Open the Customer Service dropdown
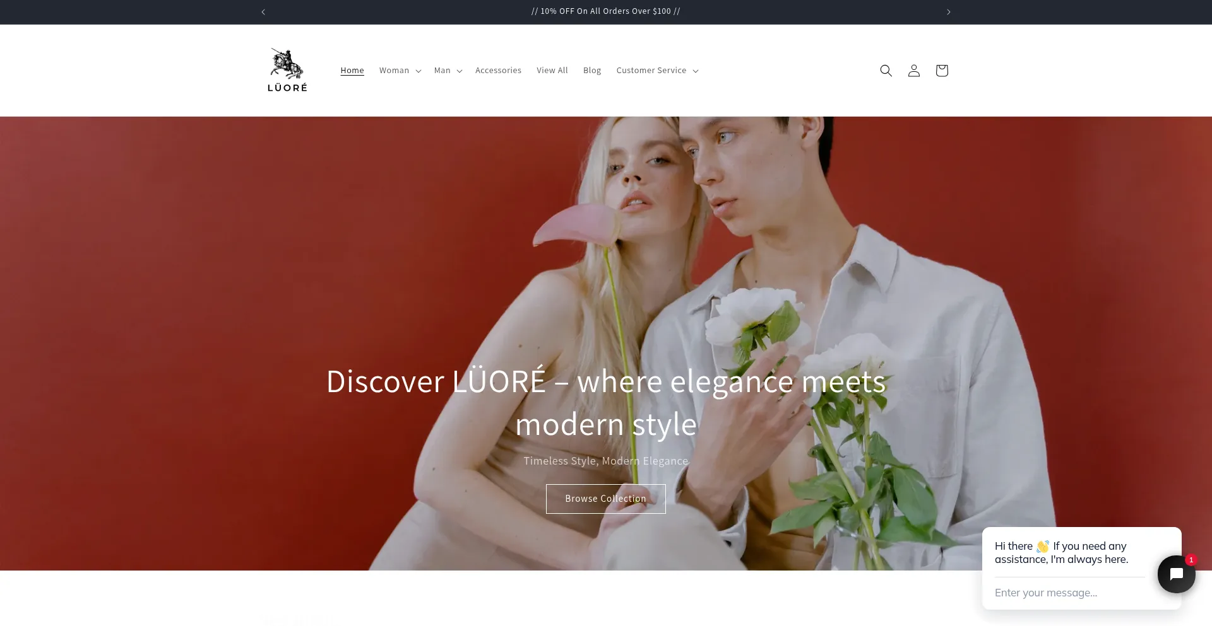 tap(656, 71)
